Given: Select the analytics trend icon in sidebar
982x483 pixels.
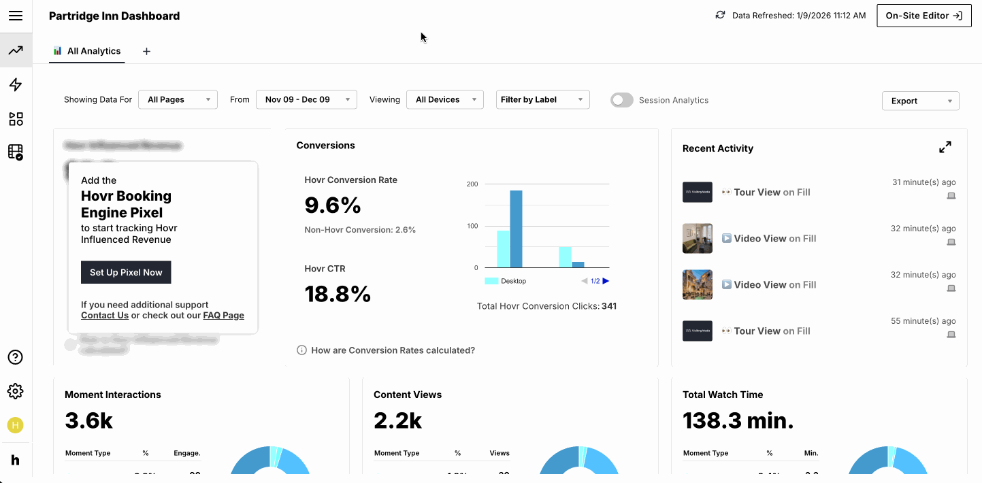Looking at the screenshot, I should pos(16,50).
